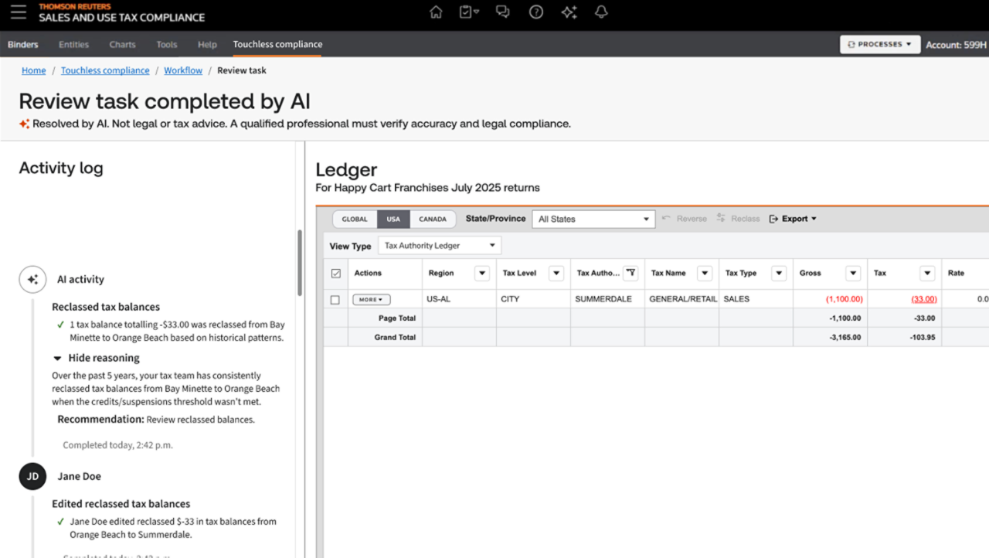This screenshot has width=989, height=558.
Task: Open the AI sparkle assistant icon
Action: coord(569,12)
